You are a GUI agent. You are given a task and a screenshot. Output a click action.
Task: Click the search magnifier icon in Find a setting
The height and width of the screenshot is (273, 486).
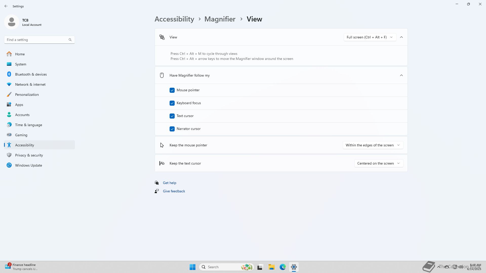70,40
